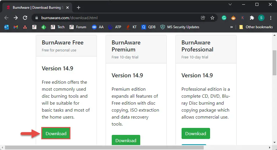Open the Grammarly extension icon
The height and width of the screenshot is (150, 277).
pos(224,18)
